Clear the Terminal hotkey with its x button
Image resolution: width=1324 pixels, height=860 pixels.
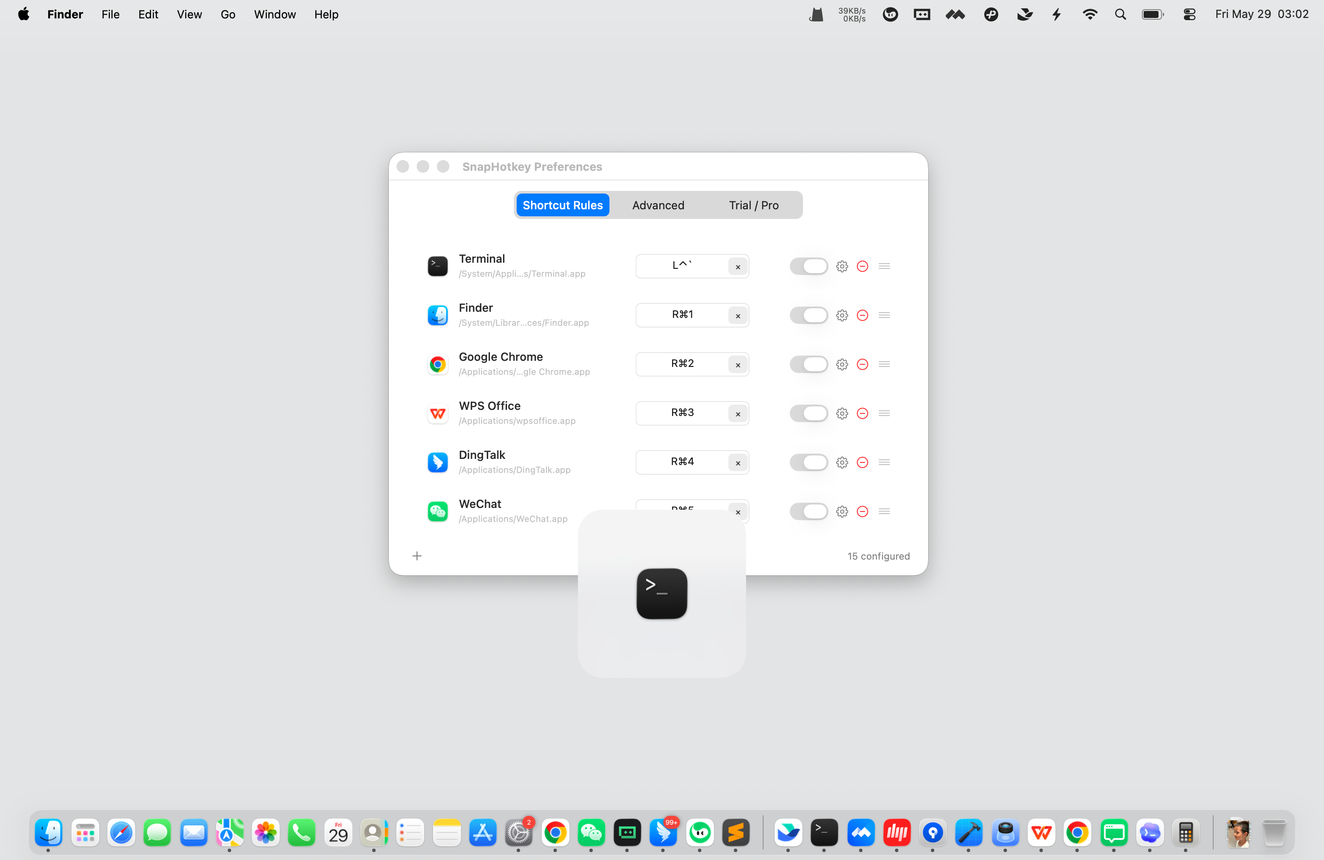pyautogui.click(x=738, y=267)
